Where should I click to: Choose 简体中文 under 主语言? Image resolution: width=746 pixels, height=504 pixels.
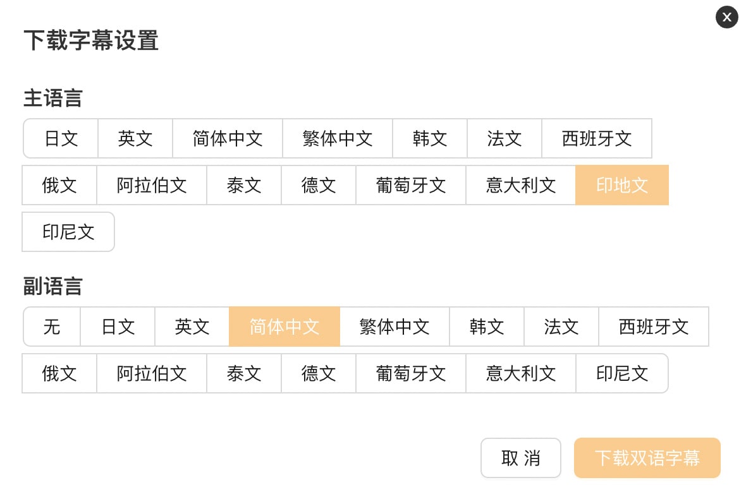227,138
